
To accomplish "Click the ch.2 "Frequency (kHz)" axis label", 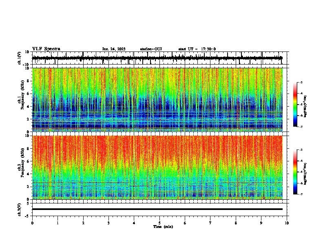I will coord(22,163).
